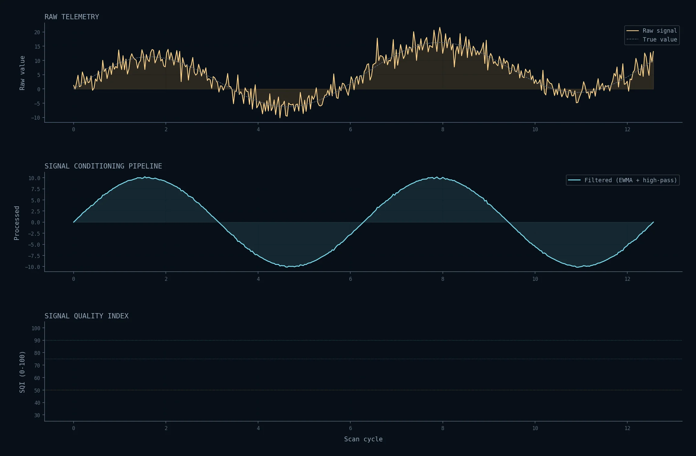The width and height of the screenshot is (696, 456).
Task: Click y-axis tick 5 in Raw Telemetry
Action: [x=38, y=75]
